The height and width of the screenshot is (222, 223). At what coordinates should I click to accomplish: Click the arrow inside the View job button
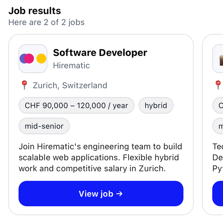point(119,194)
